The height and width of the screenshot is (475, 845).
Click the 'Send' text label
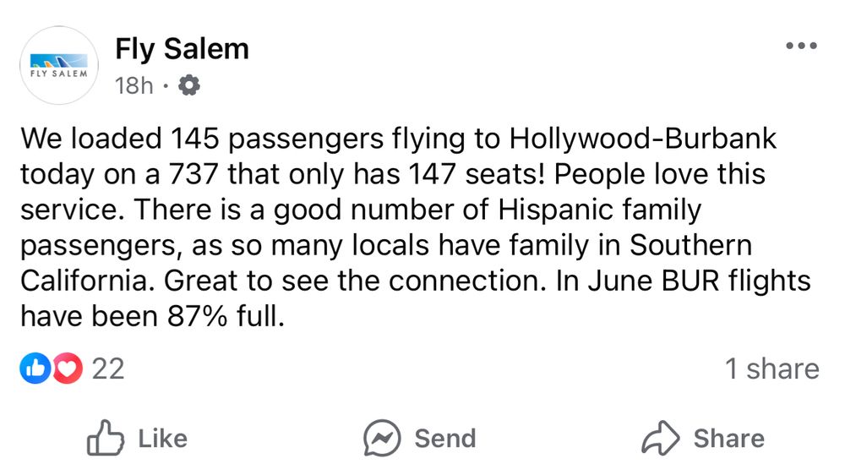(445, 439)
